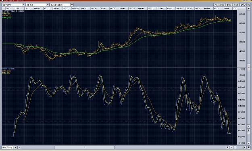Click the yellow SMA legend label in price chart

click(x=6, y=13)
